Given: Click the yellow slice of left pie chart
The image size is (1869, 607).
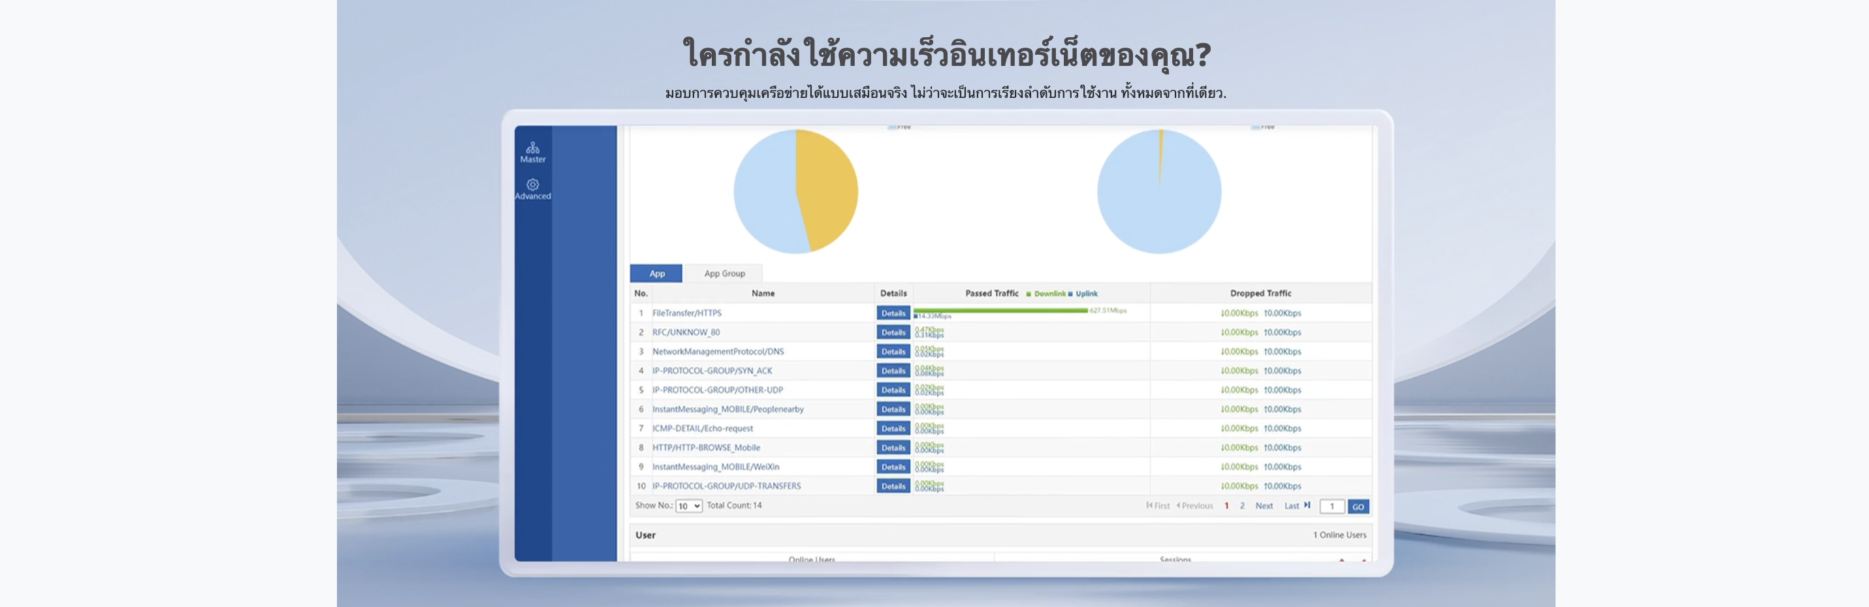Looking at the screenshot, I should (x=829, y=189).
